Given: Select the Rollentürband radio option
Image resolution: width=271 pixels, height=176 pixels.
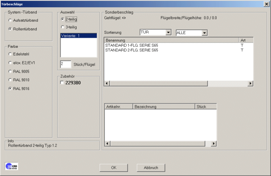Looking at the screenshot, I should pos(10,29).
